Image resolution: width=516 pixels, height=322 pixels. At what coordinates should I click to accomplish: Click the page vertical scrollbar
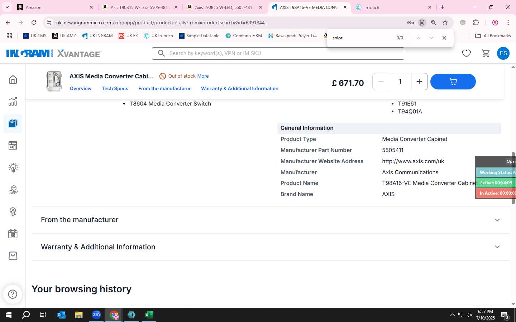coord(513,178)
